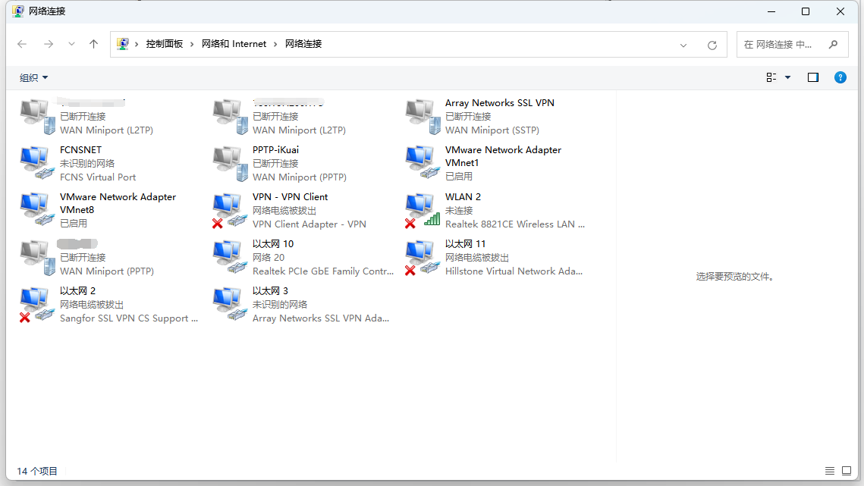This screenshot has width=864, height=486.
Task: Select WLAN 2 wireless adapter icon
Action: point(423,211)
